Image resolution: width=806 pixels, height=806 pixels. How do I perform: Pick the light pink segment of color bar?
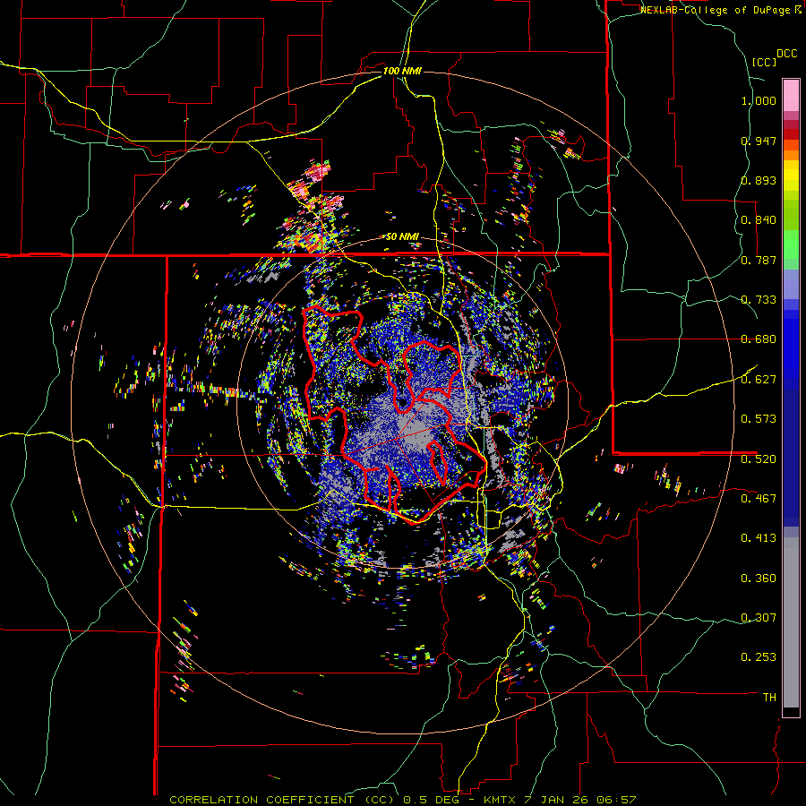click(x=791, y=96)
